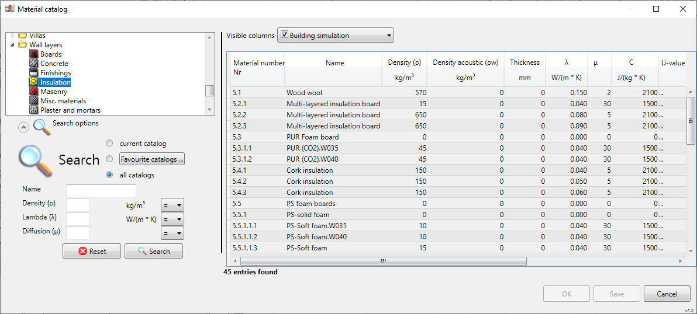Image resolution: width=697 pixels, height=314 pixels.
Task: Open the Favourite catalogs button
Action: pyautogui.click(x=152, y=159)
